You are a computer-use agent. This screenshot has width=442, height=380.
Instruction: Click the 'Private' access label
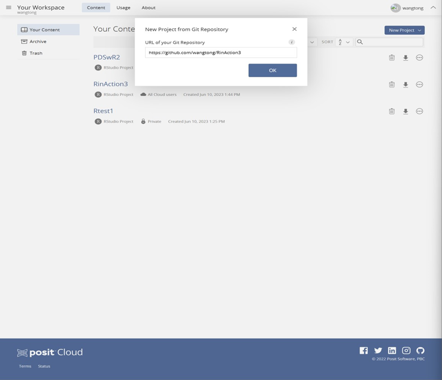point(154,121)
